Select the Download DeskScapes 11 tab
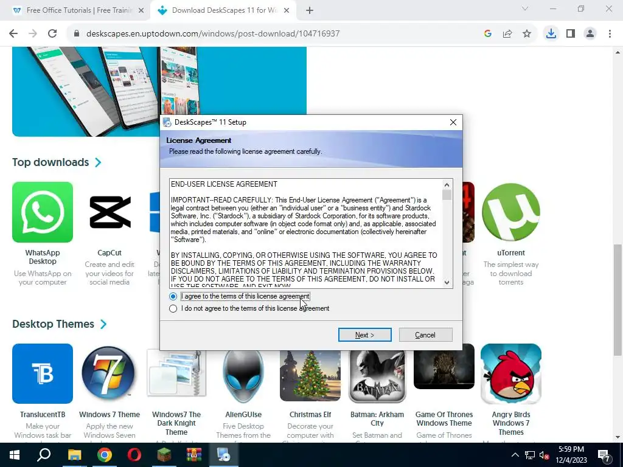The width and height of the screenshot is (623, 467). (224, 10)
